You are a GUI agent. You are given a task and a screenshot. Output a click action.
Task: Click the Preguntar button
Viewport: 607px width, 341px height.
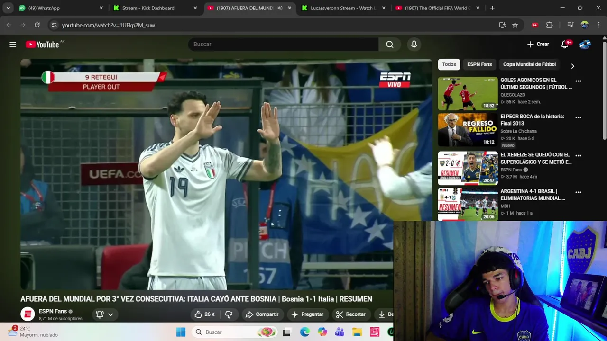[x=307, y=314]
